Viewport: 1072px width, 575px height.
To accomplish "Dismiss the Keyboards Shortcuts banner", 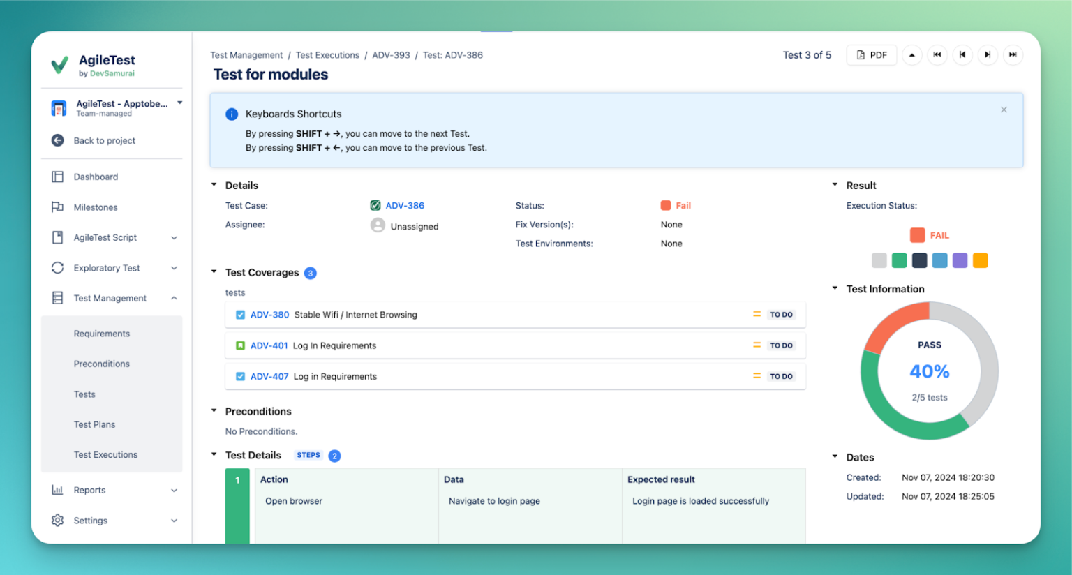I will tap(1004, 110).
